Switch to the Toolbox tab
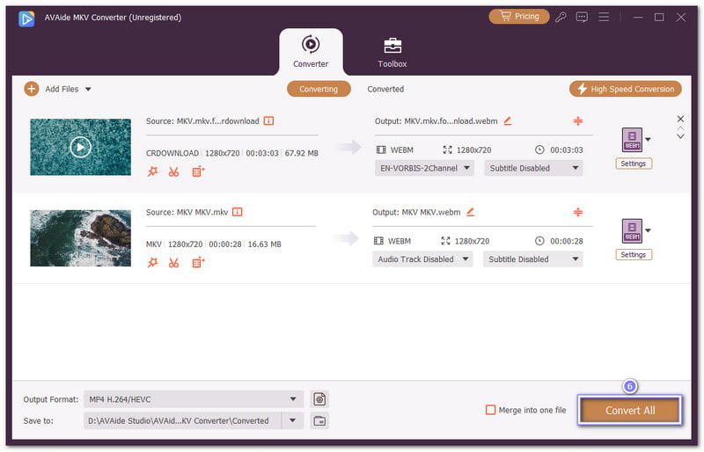The width and height of the screenshot is (704, 452). pyautogui.click(x=392, y=52)
